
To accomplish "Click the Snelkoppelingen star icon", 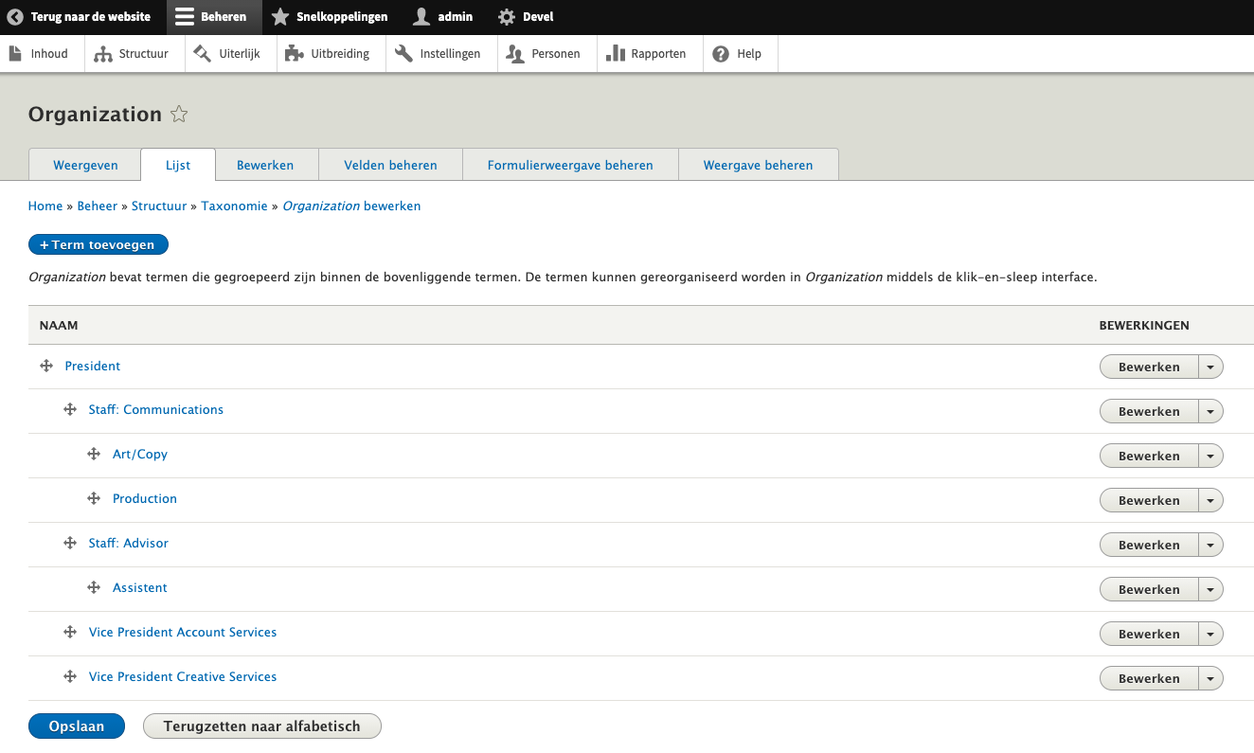I will 278,16.
